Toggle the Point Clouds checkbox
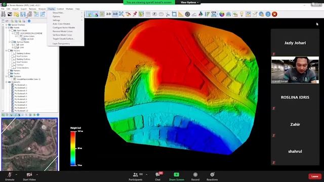This screenshot has height=182, width=324. pos(12,30)
